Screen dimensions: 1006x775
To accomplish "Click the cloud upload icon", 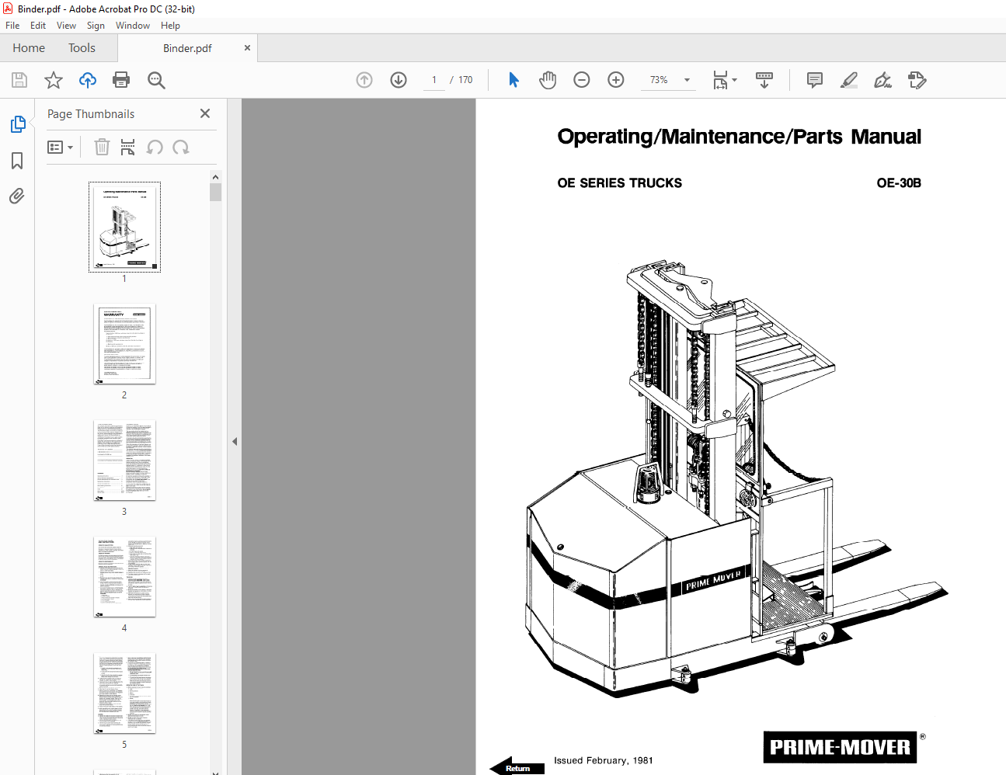I will click(x=88, y=80).
